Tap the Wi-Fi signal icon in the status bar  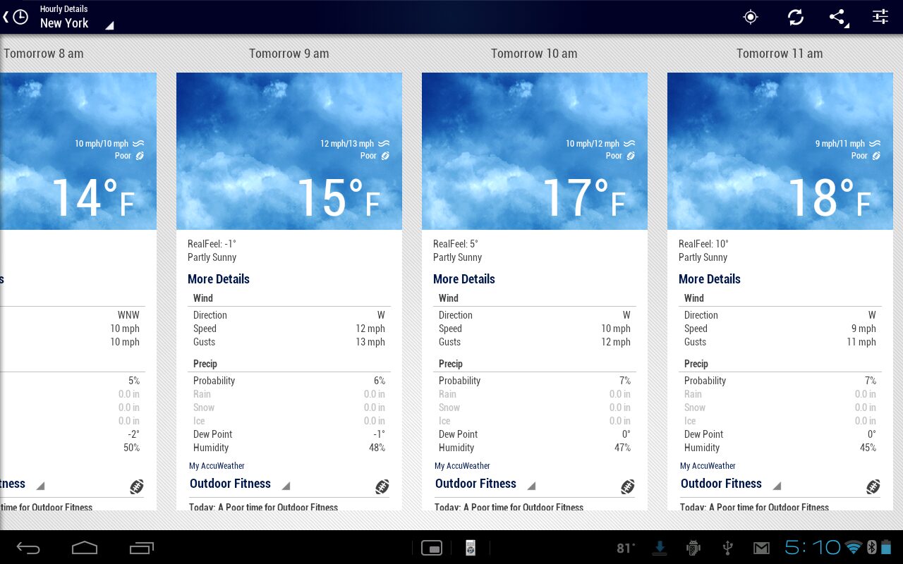click(854, 548)
